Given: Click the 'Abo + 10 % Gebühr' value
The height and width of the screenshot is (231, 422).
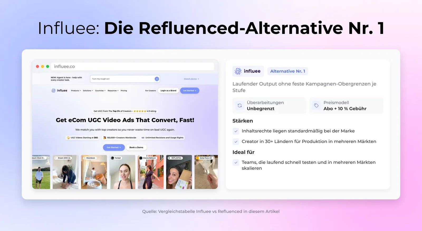Looking at the screenshot, I should [x=345, y=109].
